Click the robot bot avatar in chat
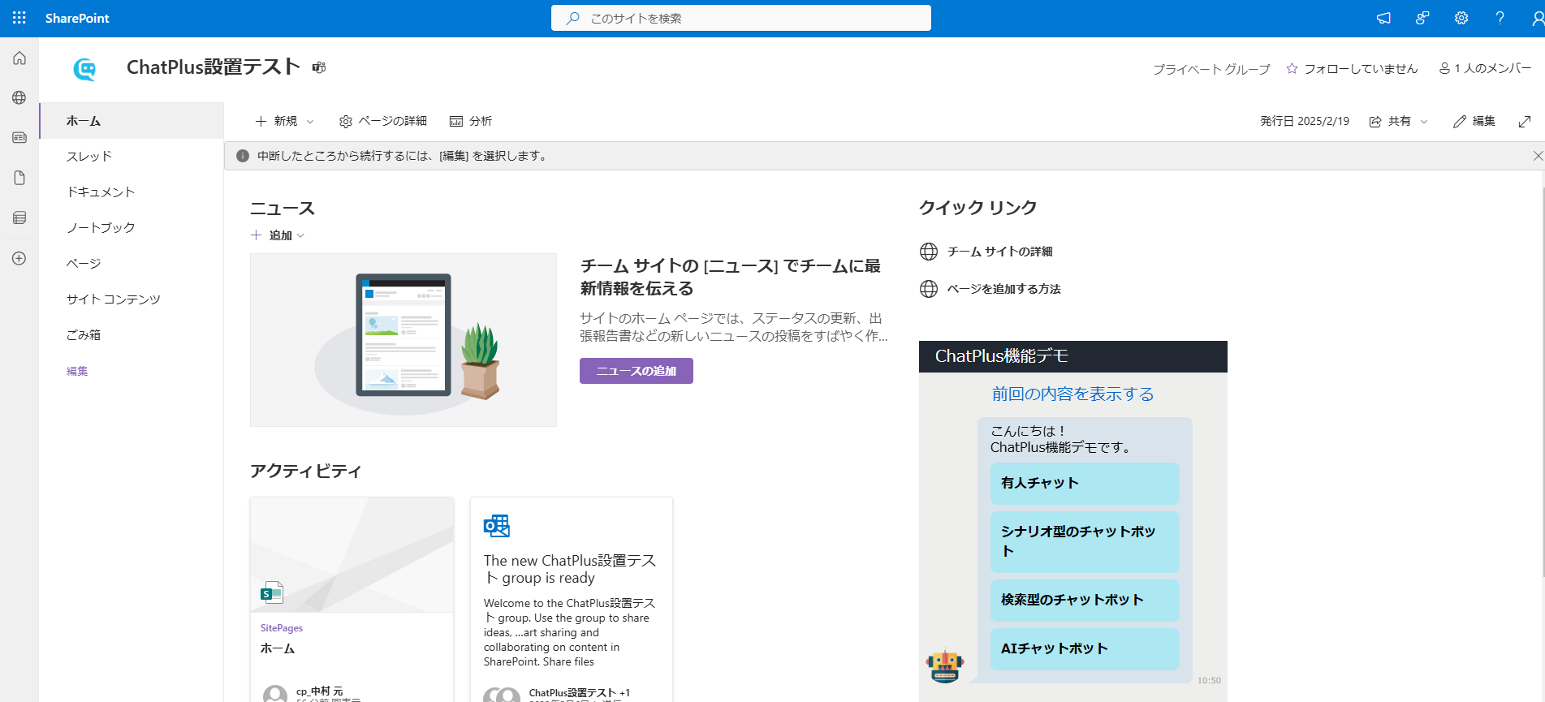This screenshot has width=1545, height=702. click(x=945, y=665)
